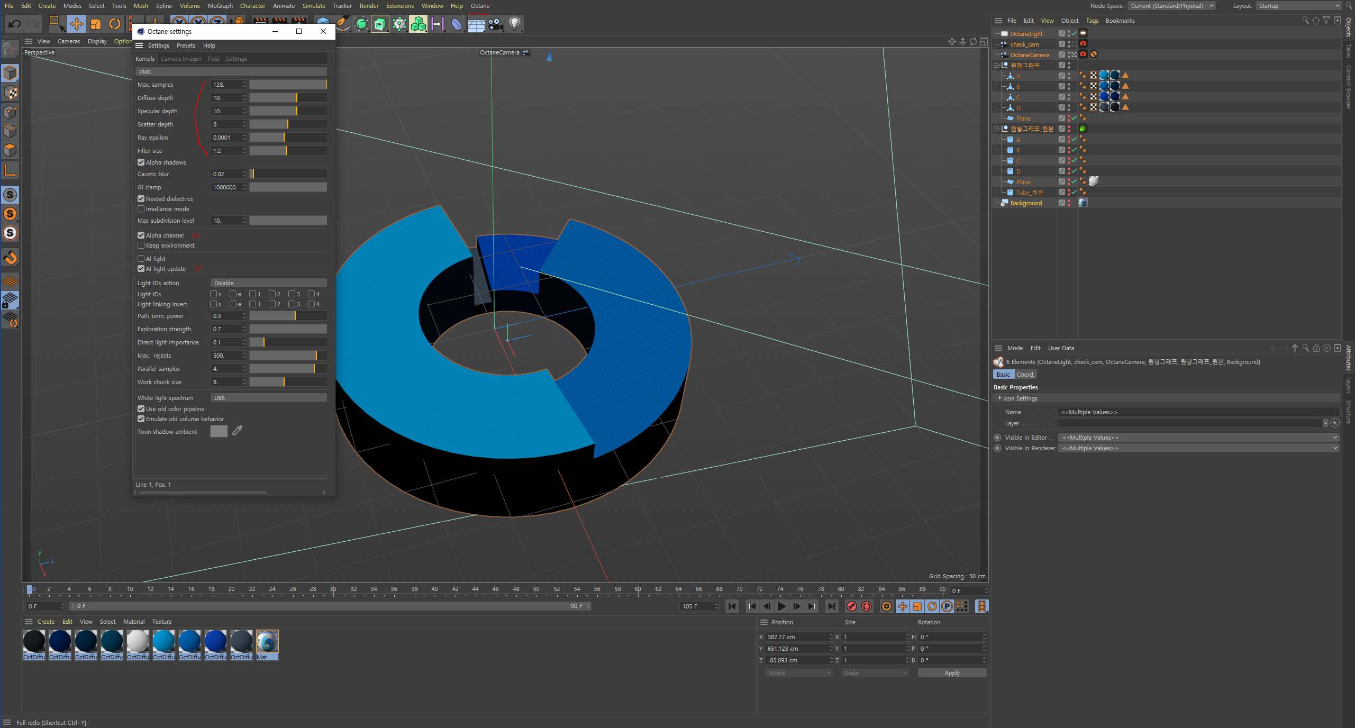Click the Record Active Objects button

[851, 606]
